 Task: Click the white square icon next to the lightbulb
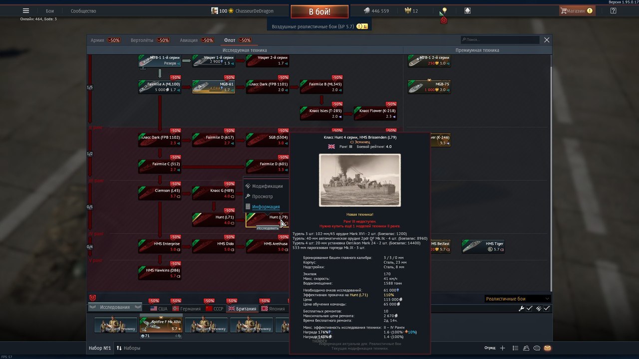point(467,10)
